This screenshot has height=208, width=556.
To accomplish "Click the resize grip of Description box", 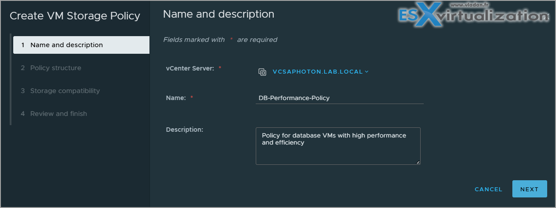I will [x=418, y=162].
